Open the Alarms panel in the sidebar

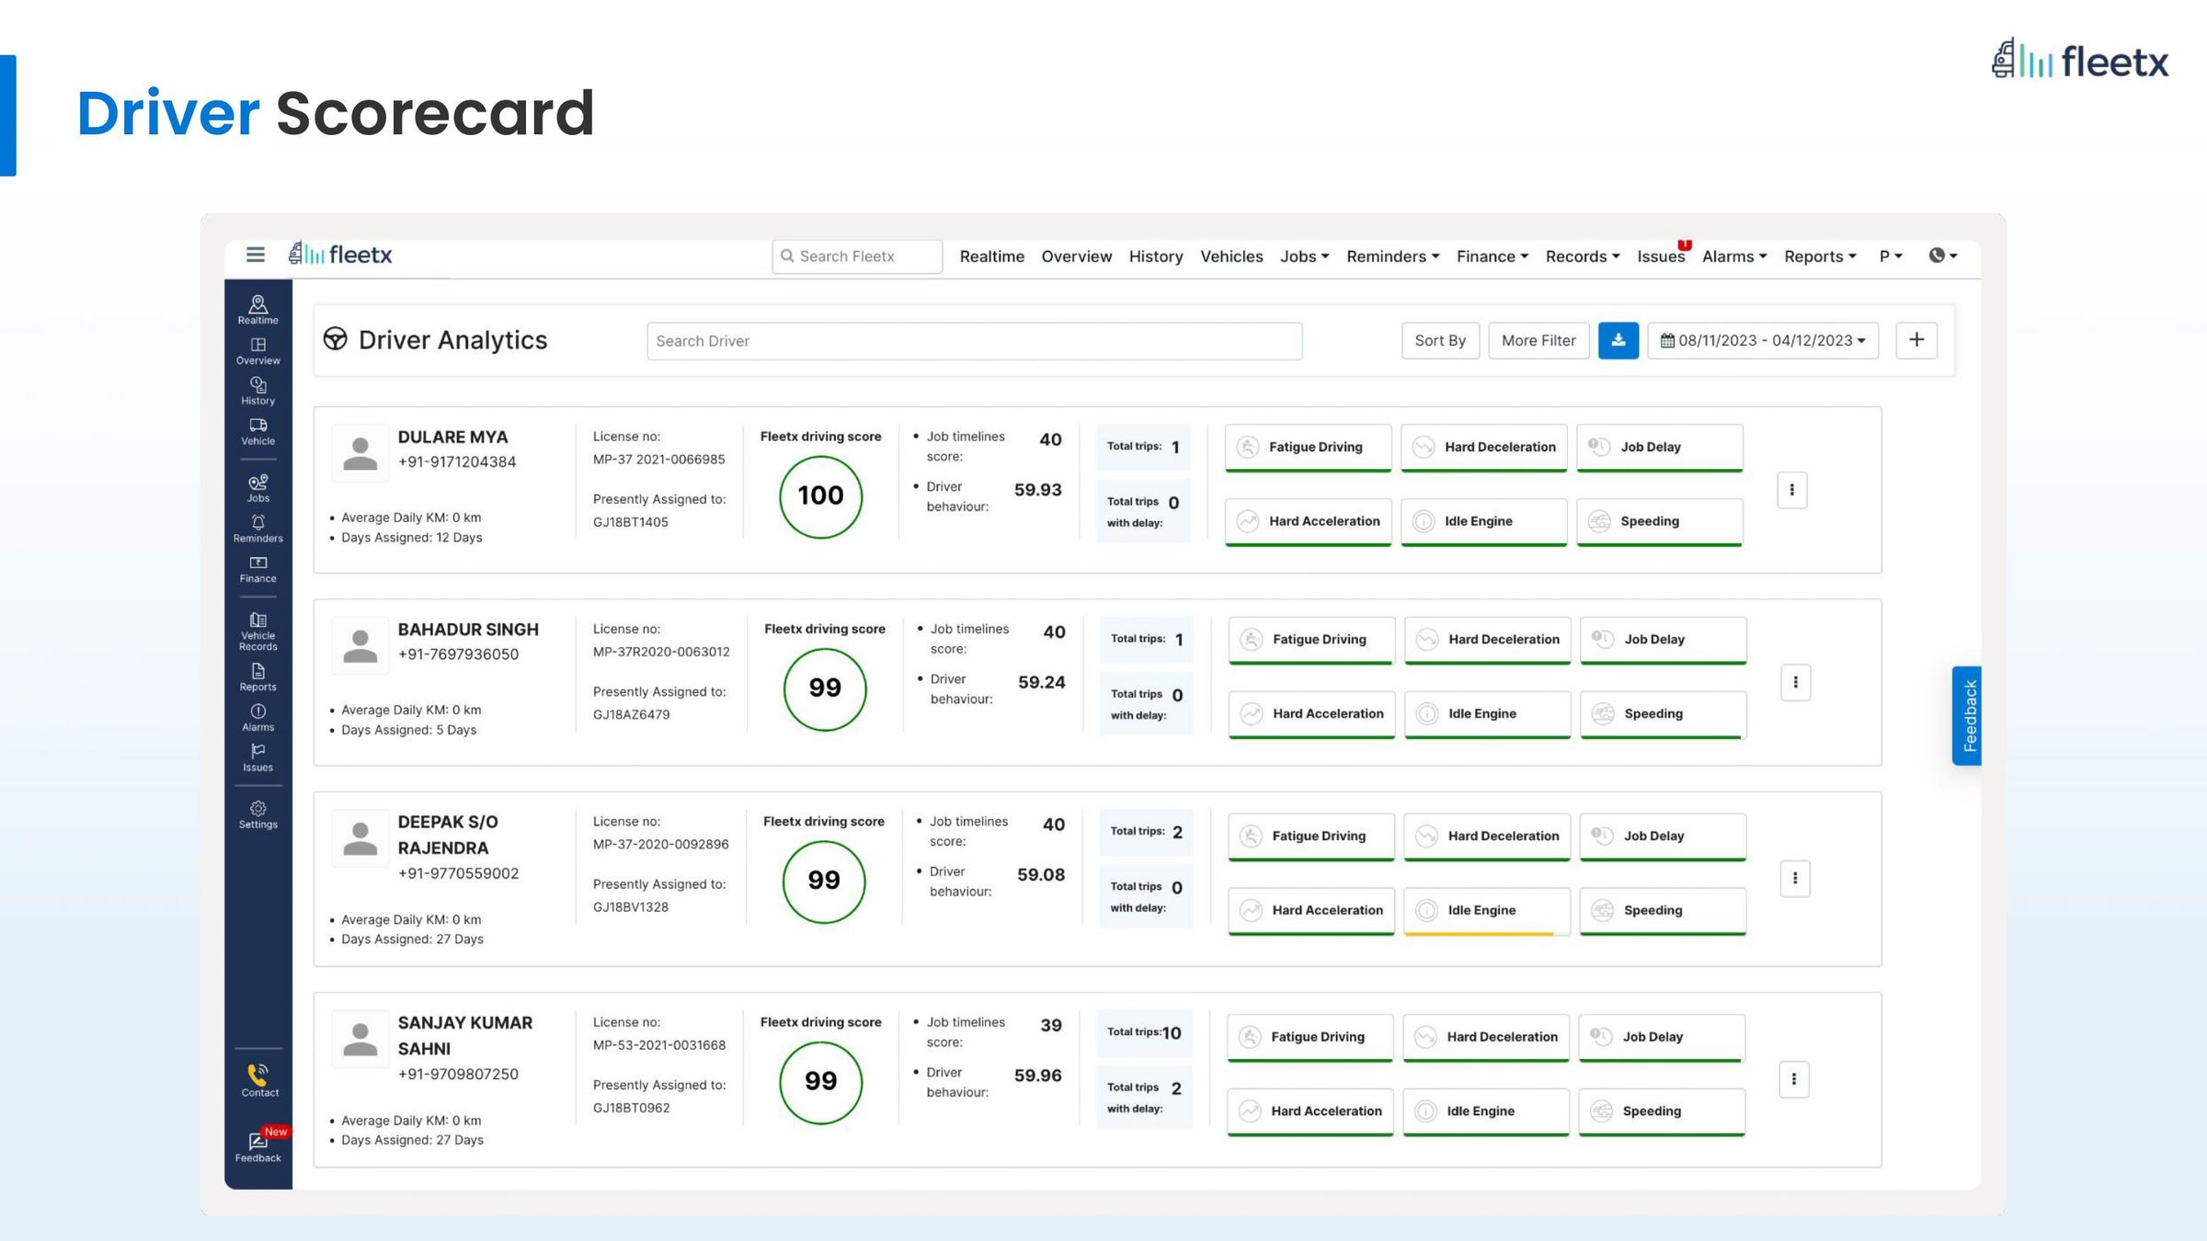pyautogui.click(x=257, y=715)
